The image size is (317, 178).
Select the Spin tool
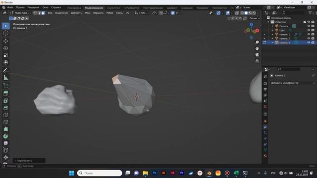(5, 136)
